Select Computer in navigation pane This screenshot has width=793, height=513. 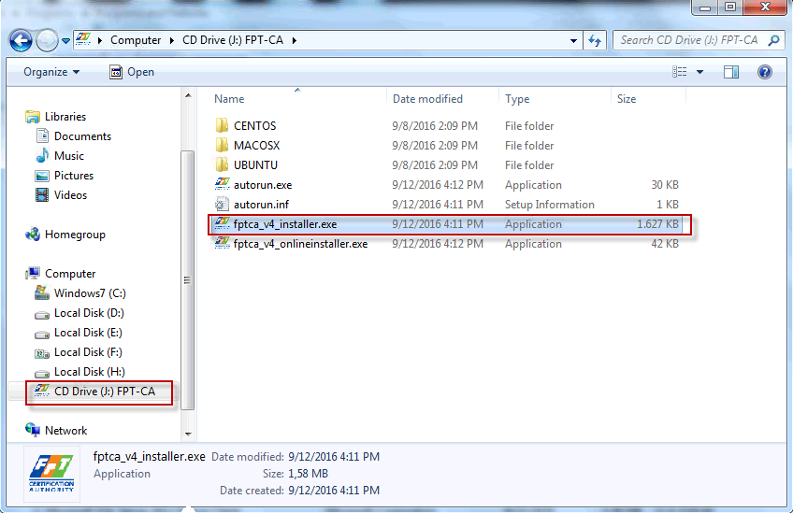pos(70,274)
